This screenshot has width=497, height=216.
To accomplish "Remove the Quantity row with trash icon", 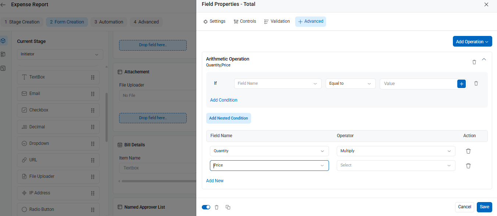I will pyautogui.click(x=468, y=151).
